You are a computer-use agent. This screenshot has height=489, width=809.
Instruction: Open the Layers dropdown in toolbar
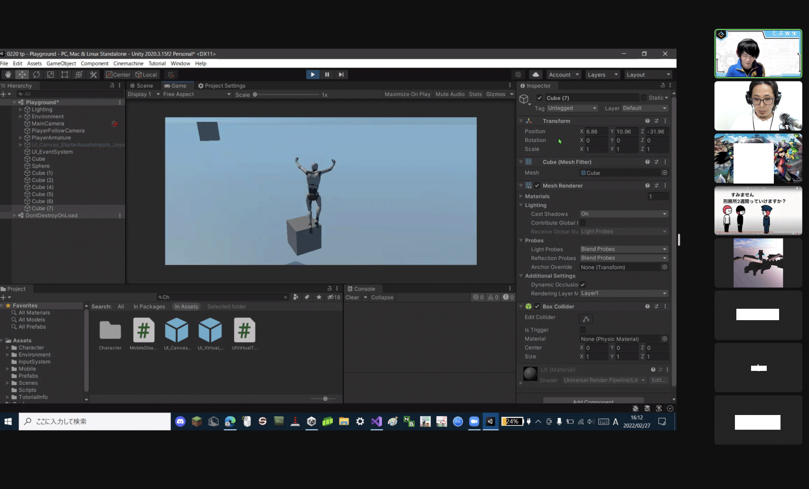(602, 74)
